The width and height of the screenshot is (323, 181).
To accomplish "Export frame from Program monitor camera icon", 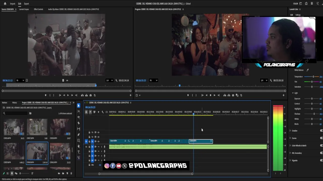I will [x=233, y=95].
